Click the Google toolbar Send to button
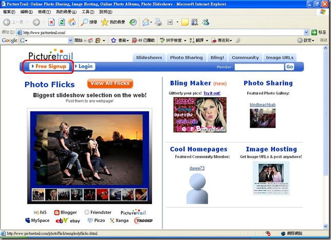The image size is (331, 240). coord(222,40)
